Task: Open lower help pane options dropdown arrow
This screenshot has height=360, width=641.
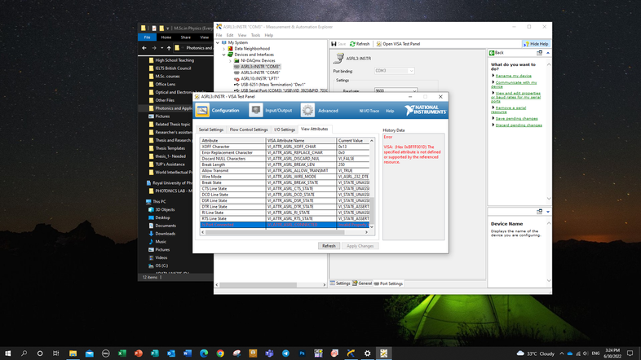Action: click(x=548, y=212)
